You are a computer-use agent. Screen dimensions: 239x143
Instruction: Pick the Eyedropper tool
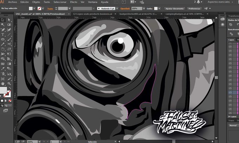pyautogui.click(x=3, y=69)
